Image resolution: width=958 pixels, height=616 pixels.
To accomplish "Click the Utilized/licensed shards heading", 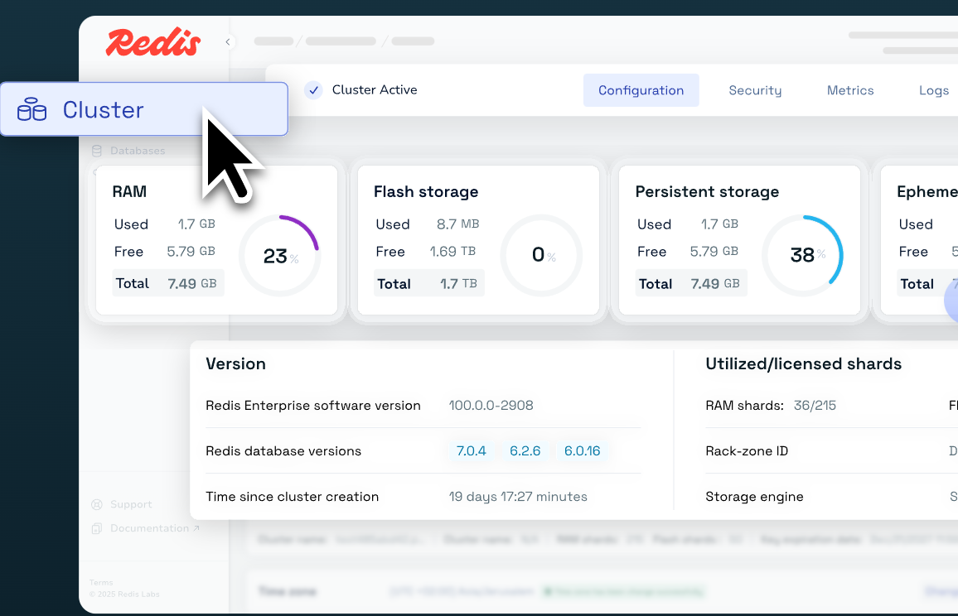I will click(803, 363).
